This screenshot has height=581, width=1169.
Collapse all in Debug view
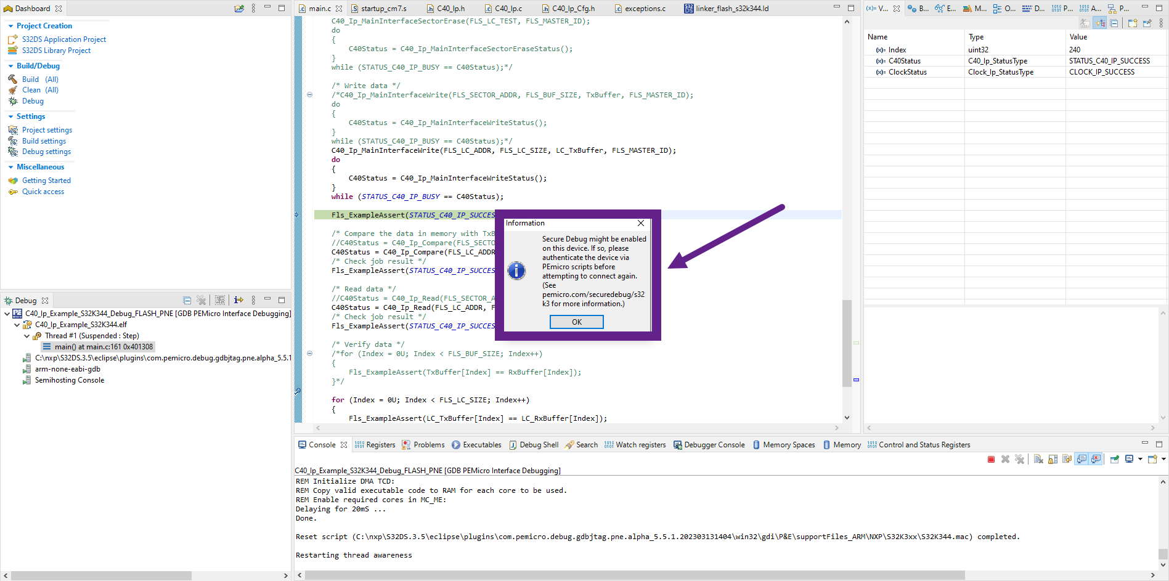[187, 300]
